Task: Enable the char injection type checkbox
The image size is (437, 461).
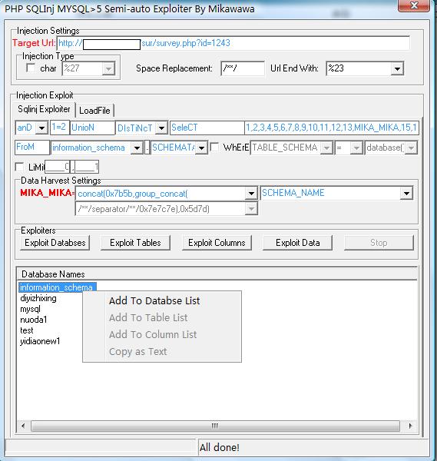Action: point(31,68)
